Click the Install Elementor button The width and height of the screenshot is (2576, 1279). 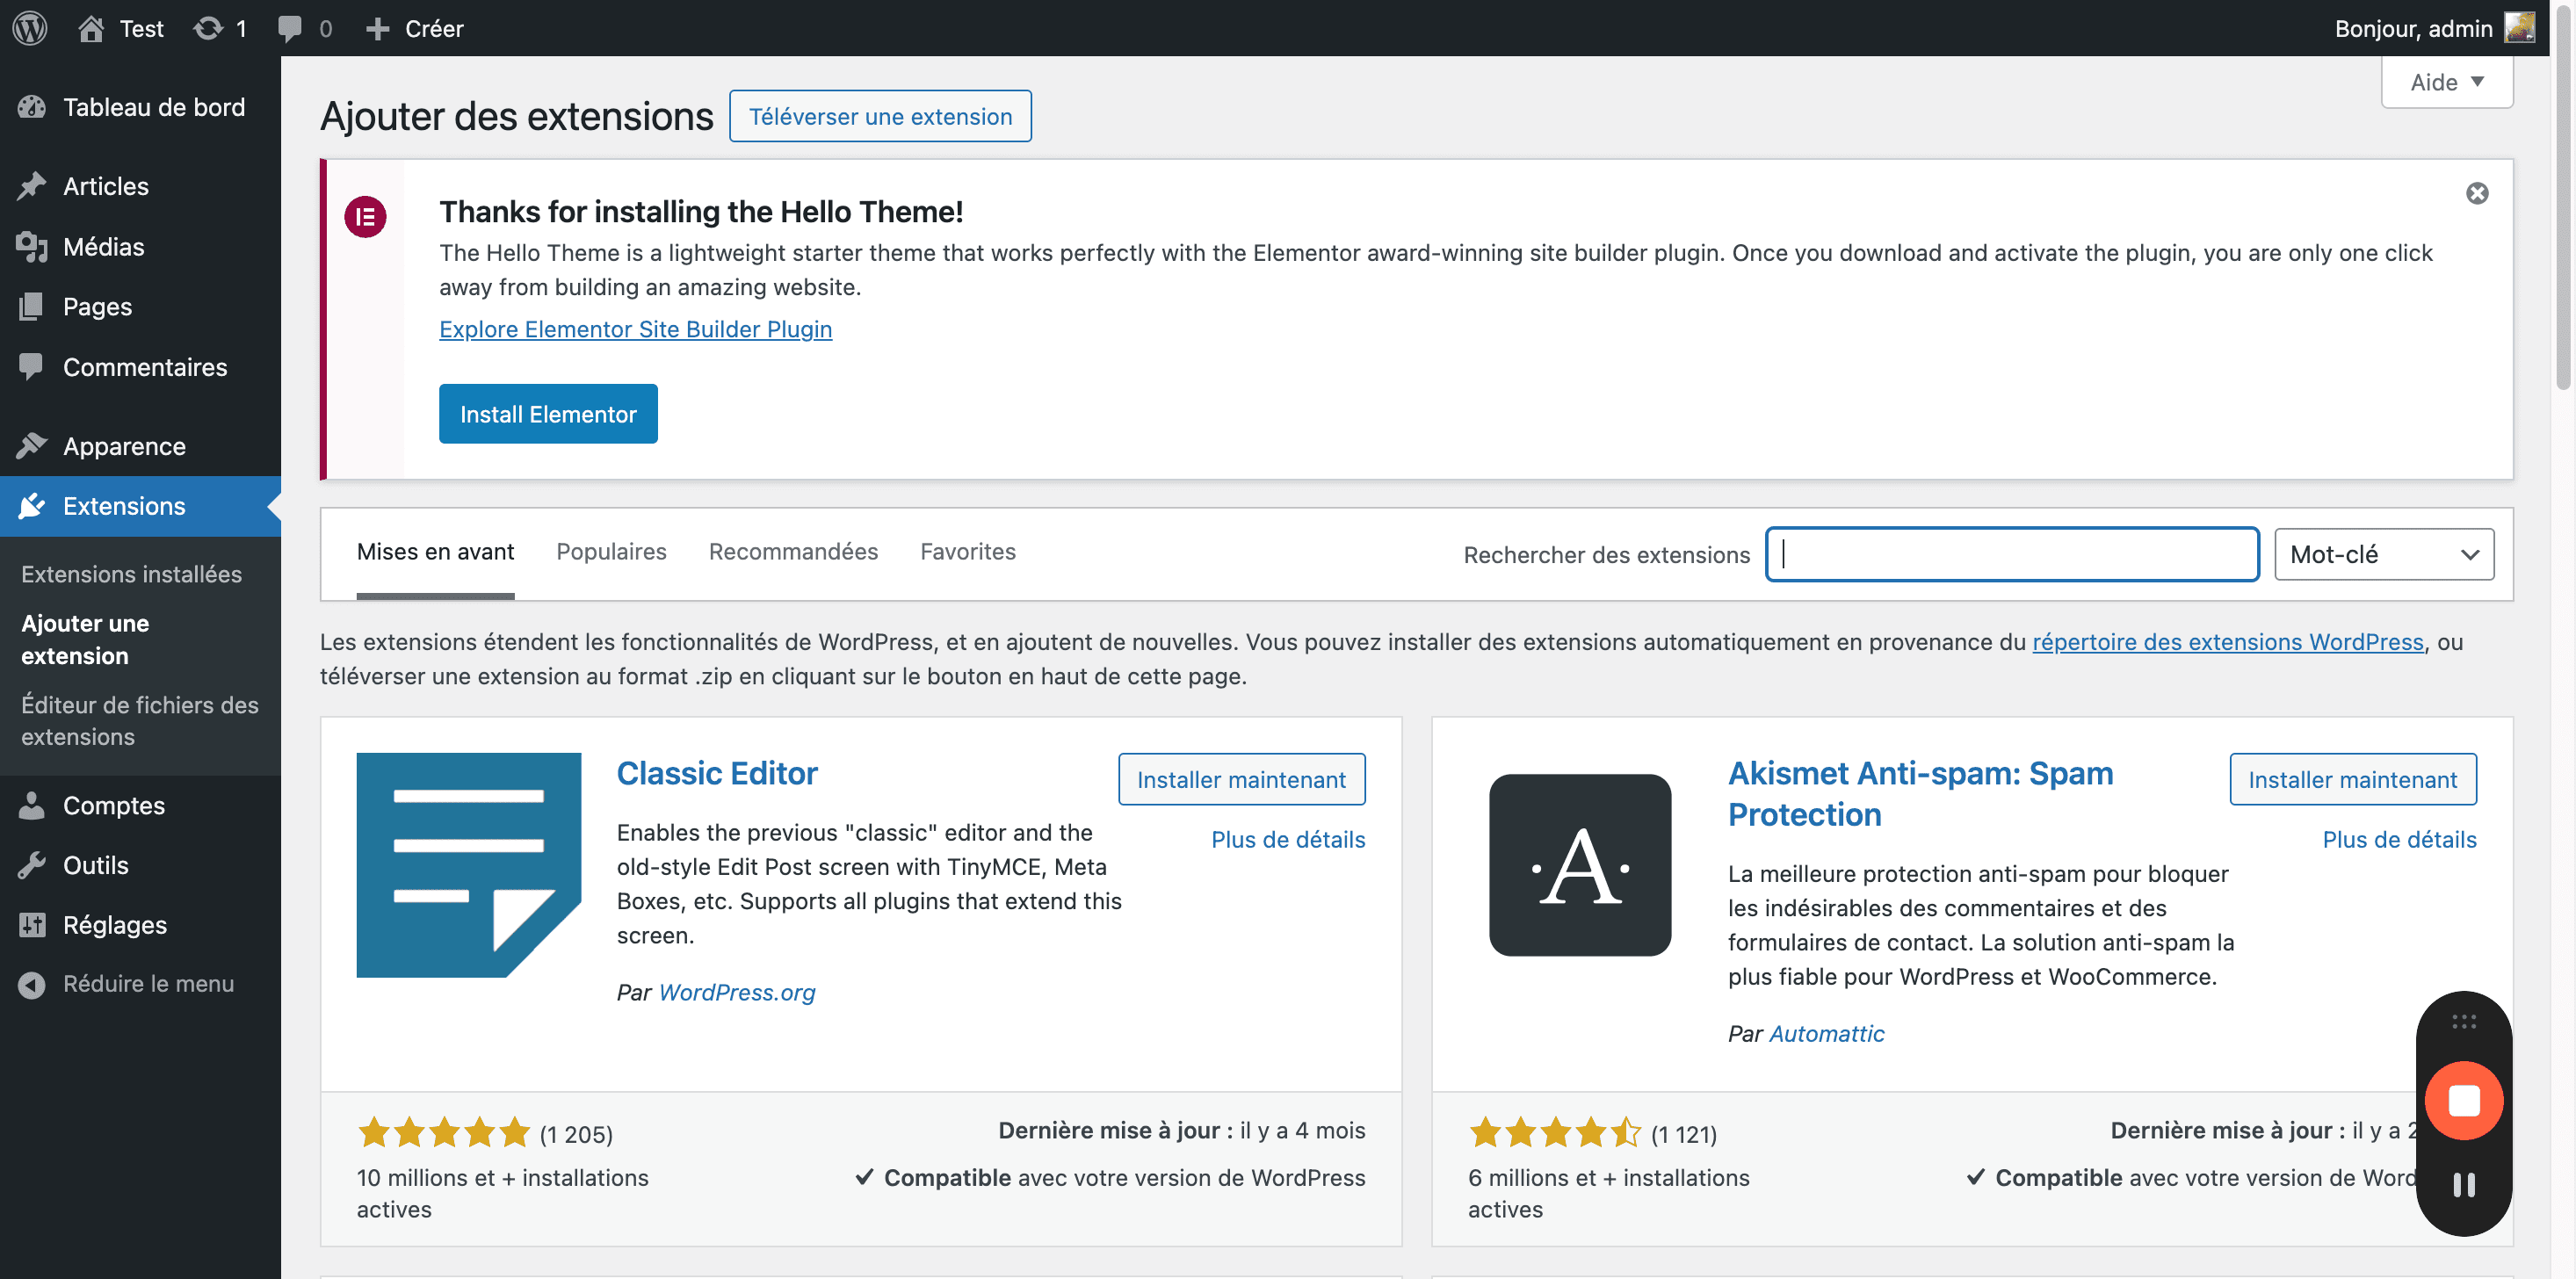pyautogui.click(x=548, y=414)
